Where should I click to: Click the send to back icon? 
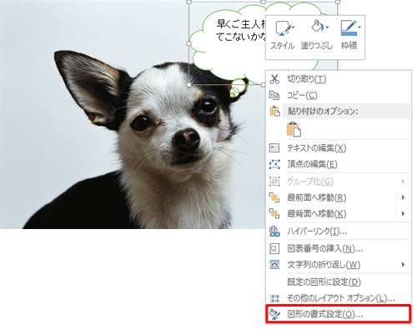pyautogui.click(x=274, y=214)
